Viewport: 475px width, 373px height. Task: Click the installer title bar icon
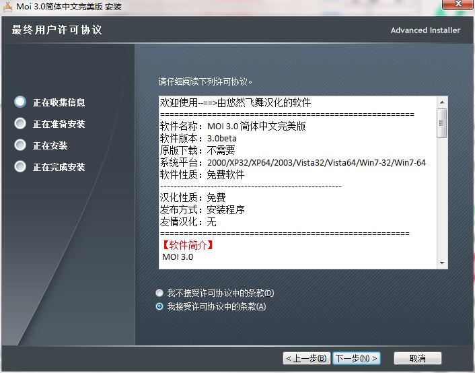point(7,7)
